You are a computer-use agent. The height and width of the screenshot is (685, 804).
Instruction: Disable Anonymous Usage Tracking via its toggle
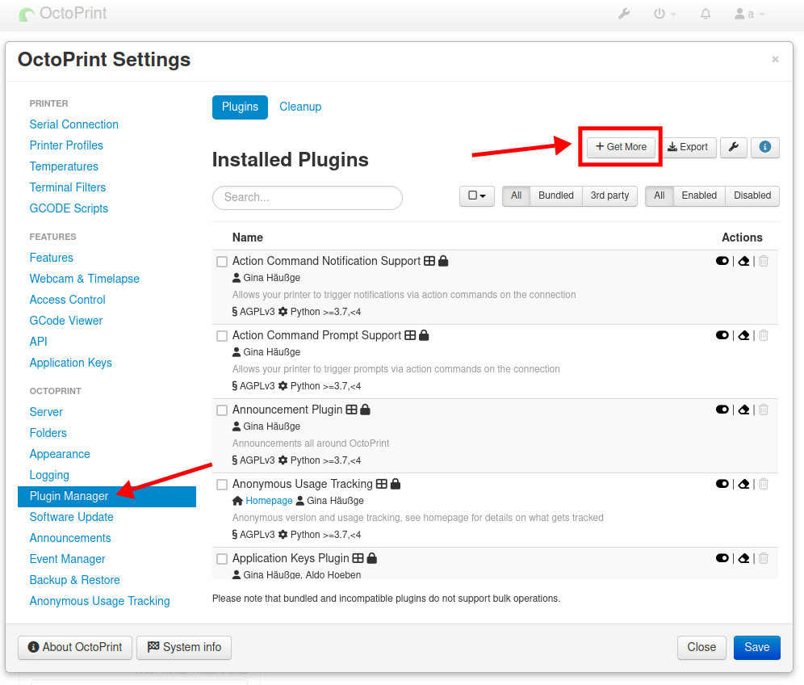click(722, 484)
